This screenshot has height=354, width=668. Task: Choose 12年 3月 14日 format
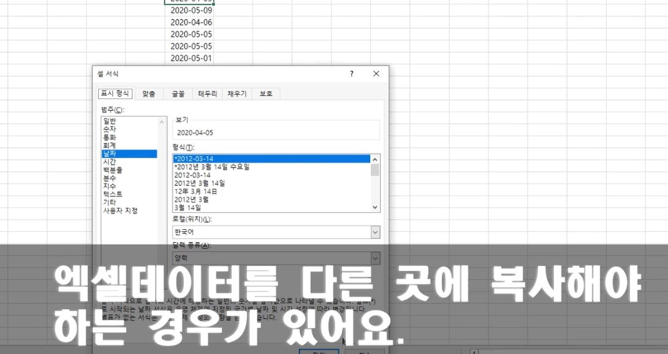coord(272,191)
